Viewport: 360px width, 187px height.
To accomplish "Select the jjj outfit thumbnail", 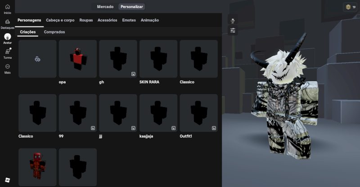I will (118, 113).
